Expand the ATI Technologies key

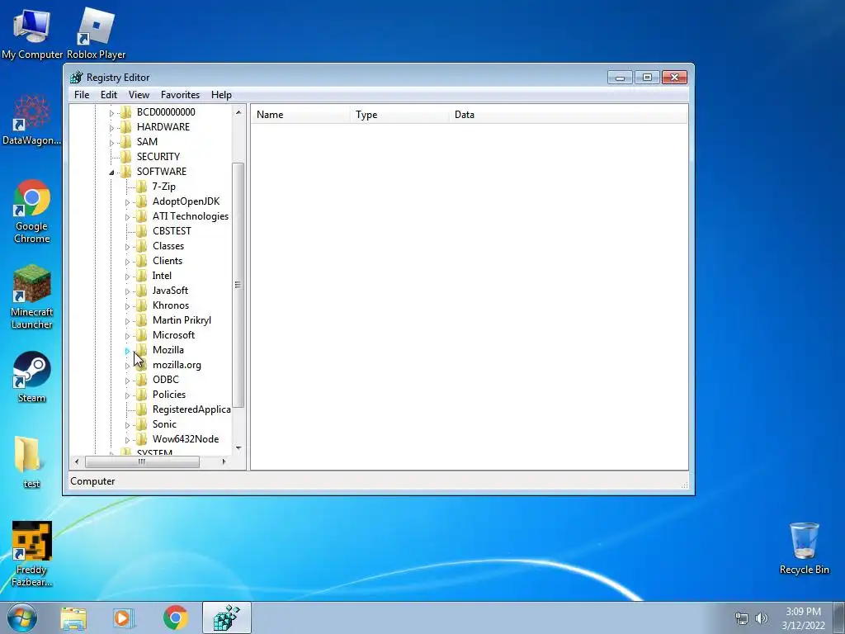(x=127, y=217)
